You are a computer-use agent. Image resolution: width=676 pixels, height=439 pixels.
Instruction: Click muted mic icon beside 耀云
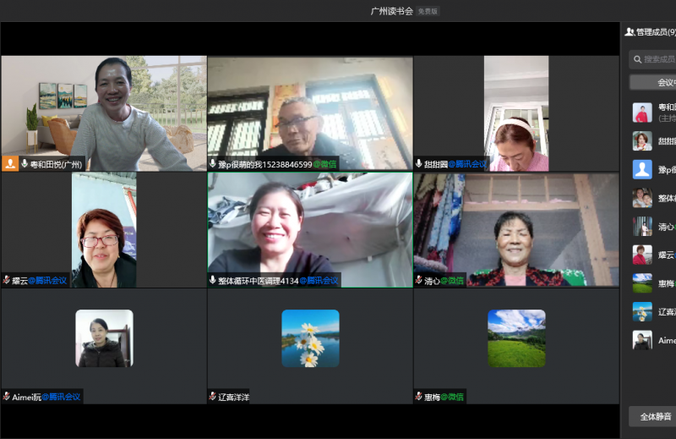[x=7, y=280]
